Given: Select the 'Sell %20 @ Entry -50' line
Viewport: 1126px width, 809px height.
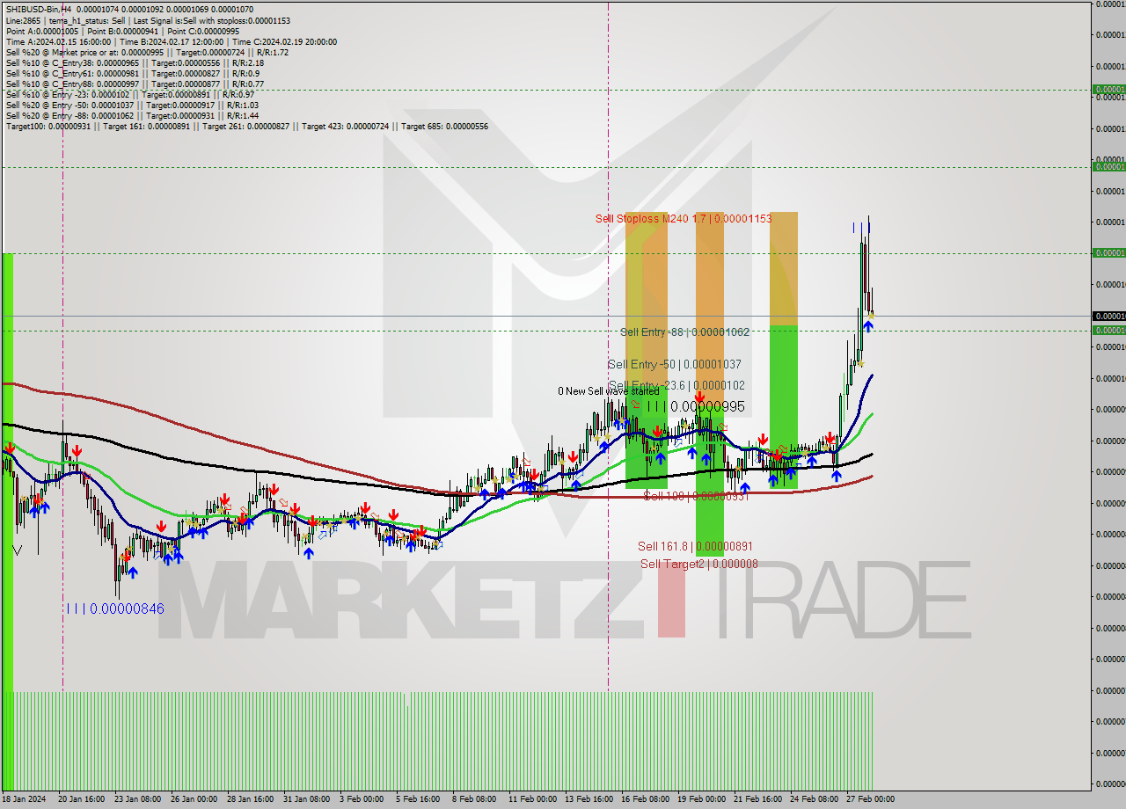Looking at the screenshot, I should point(132,105).
